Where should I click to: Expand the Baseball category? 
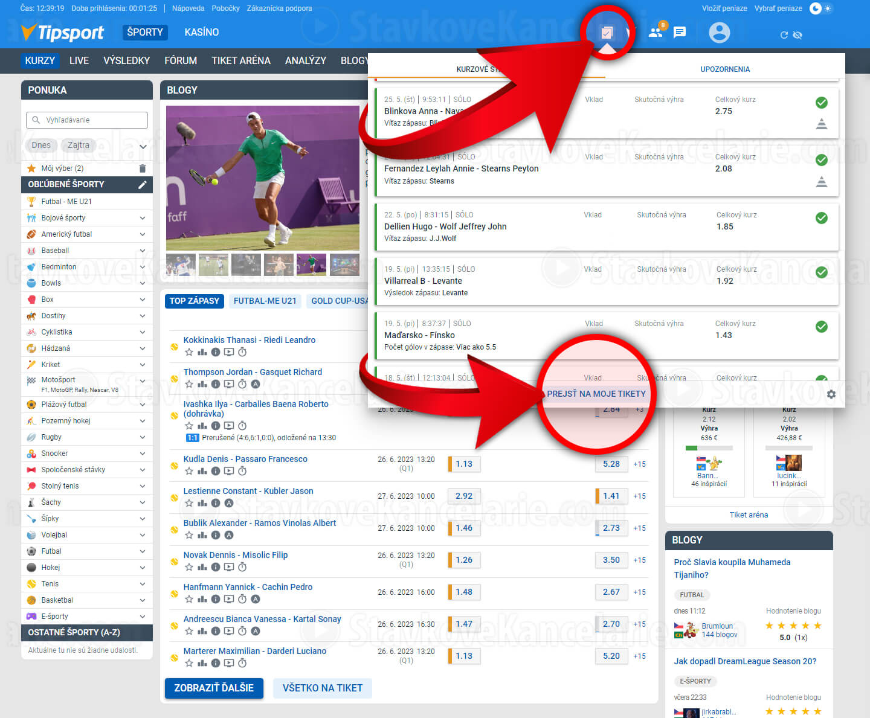[x=143, y=251]
